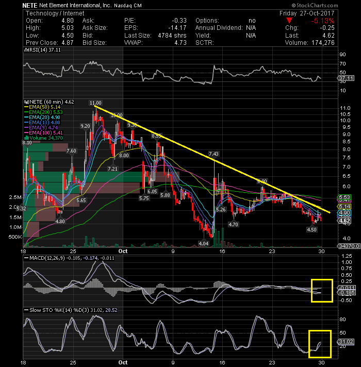
Task: Click the 5.75 low price label
Action: click(144, 198)
